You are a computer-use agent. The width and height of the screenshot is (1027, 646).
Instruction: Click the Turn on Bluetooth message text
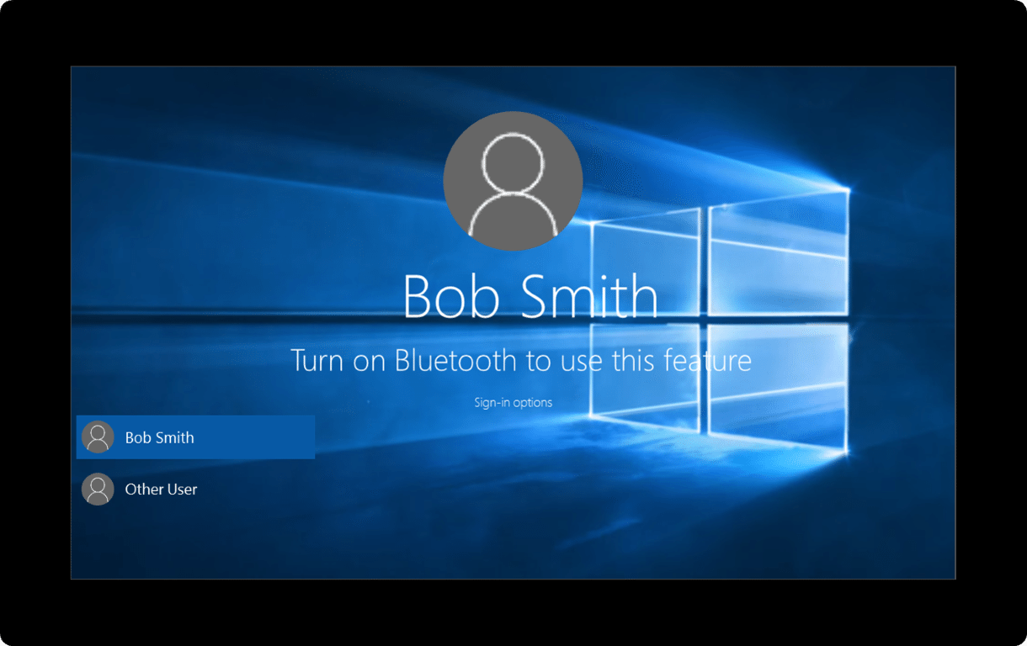coord(521,360)
